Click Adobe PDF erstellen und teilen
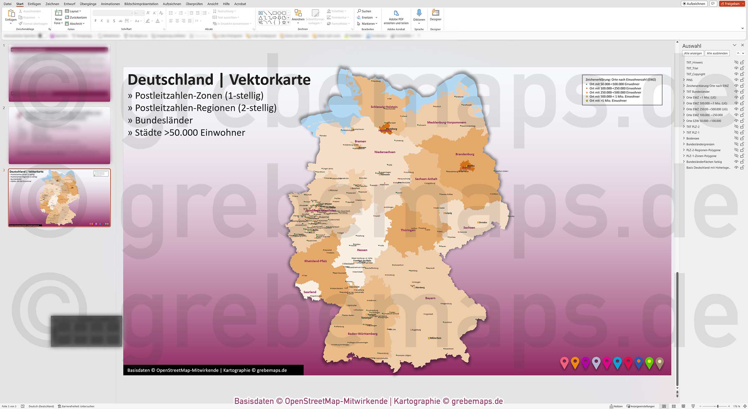The height and width of the screenshot is (409, 748). [396, 17]
